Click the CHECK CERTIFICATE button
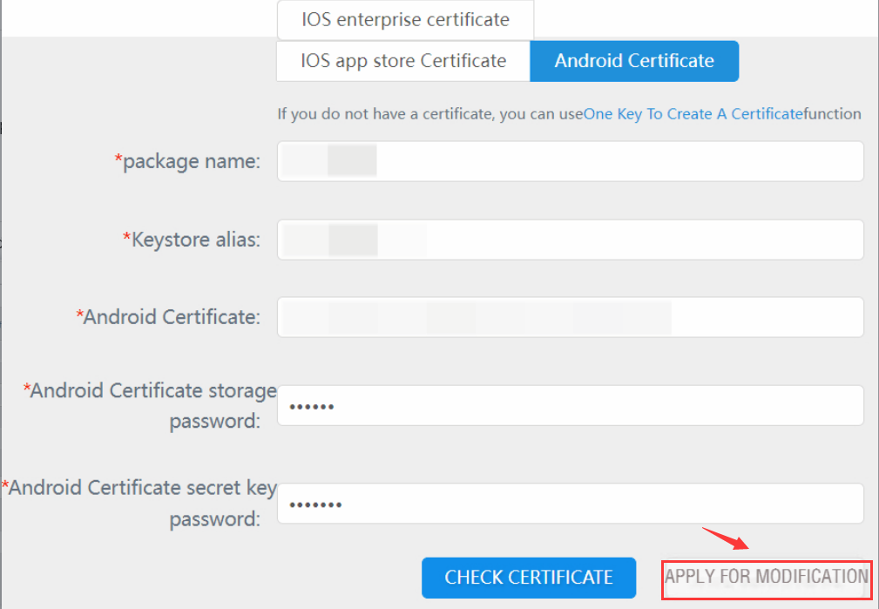 click(x=529, y=577)
